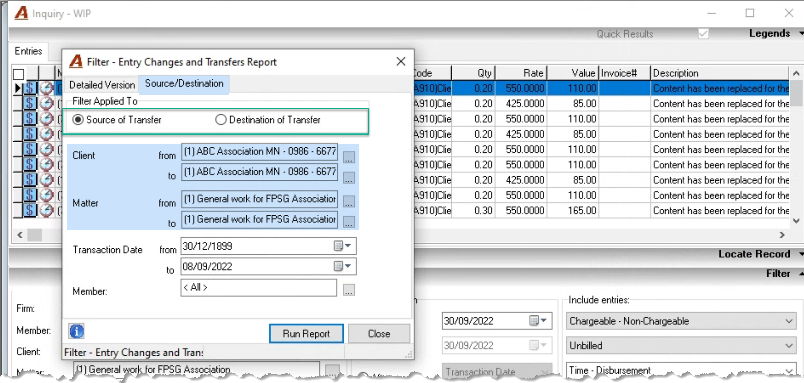Click dollar icon in first entries row
The width and height of the screenshot is (804, 383).
pyautogui.click(x=30, y=88)
